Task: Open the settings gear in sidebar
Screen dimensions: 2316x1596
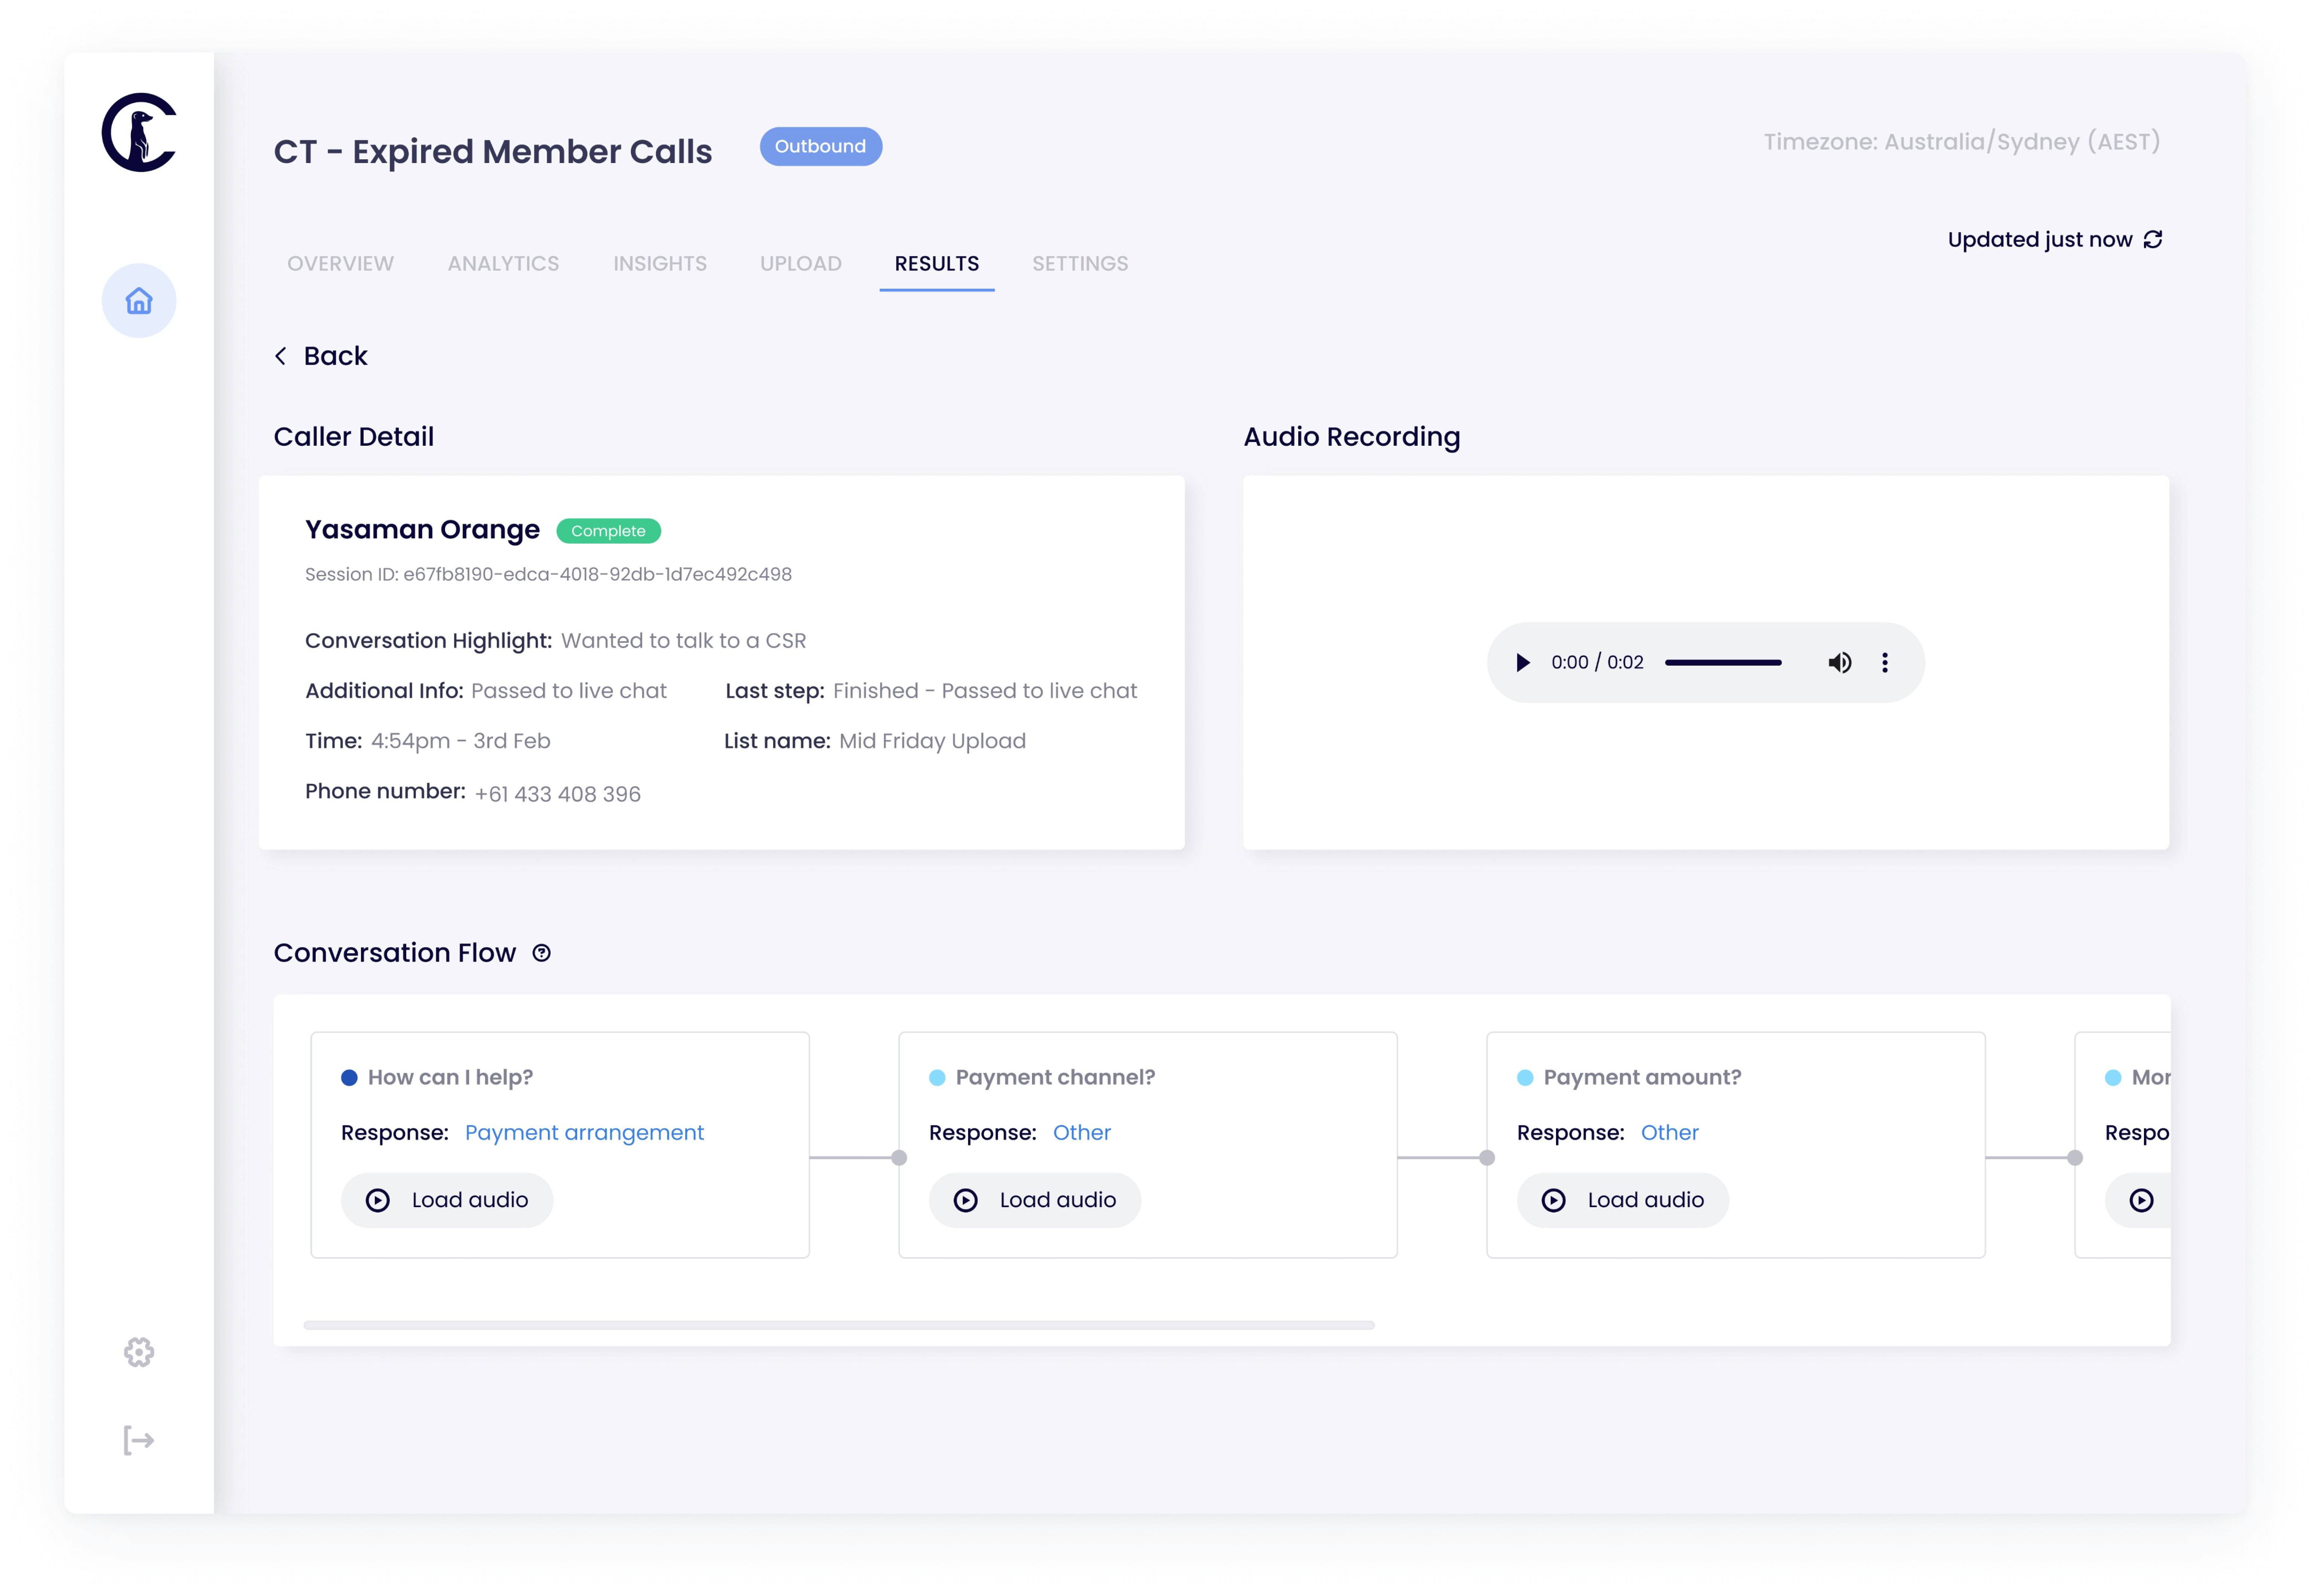Action: click(x=139, y=1352)
